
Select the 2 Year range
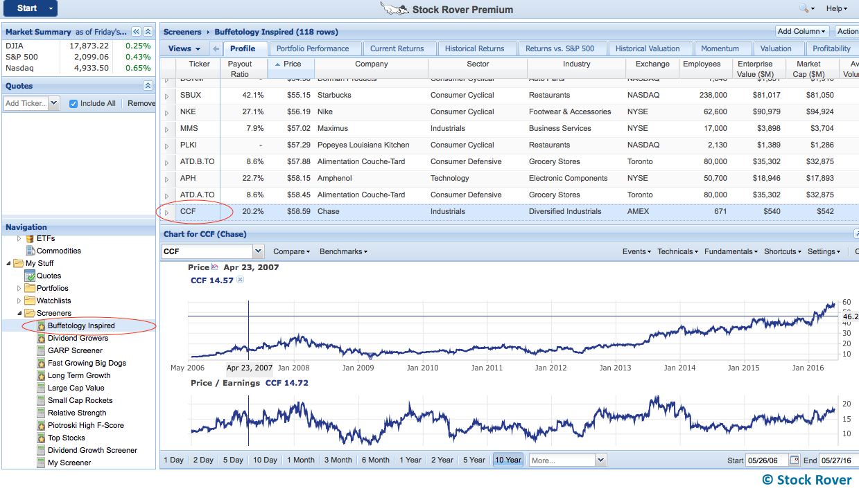click(442, 460)
